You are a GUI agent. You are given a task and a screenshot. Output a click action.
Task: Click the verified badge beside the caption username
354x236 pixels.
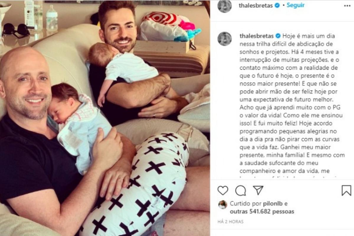[278, 36]
